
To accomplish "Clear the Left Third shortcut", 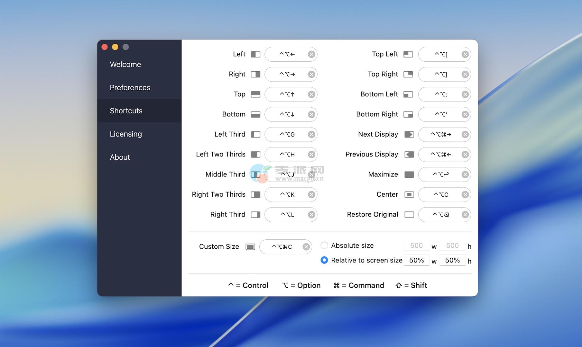I will 311,135.
